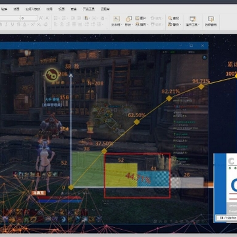Select the '156' axis value label
237x237 pixels.
(64, 97)
